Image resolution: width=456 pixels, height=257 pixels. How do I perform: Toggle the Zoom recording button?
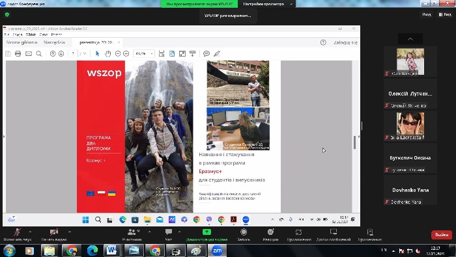244,235
